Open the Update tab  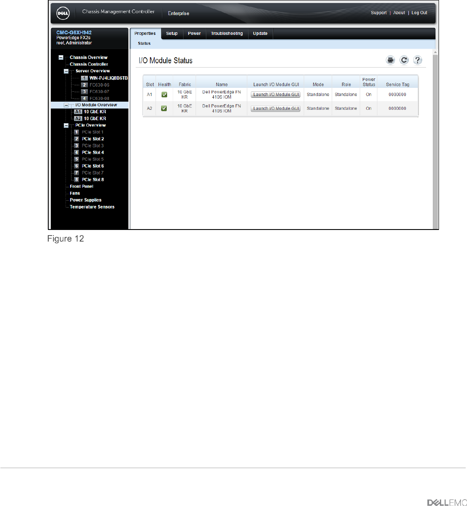click(x=260, y=34)
